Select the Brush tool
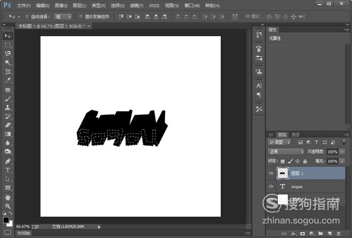This screenshot has width=352, height=238. pyautogui.click(x=8, y=99)
